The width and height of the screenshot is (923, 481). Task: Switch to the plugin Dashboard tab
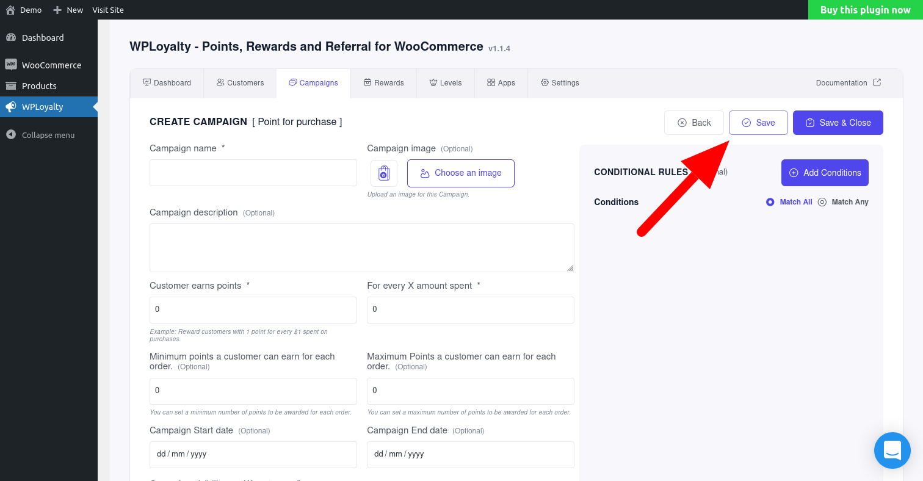(167, 83)
